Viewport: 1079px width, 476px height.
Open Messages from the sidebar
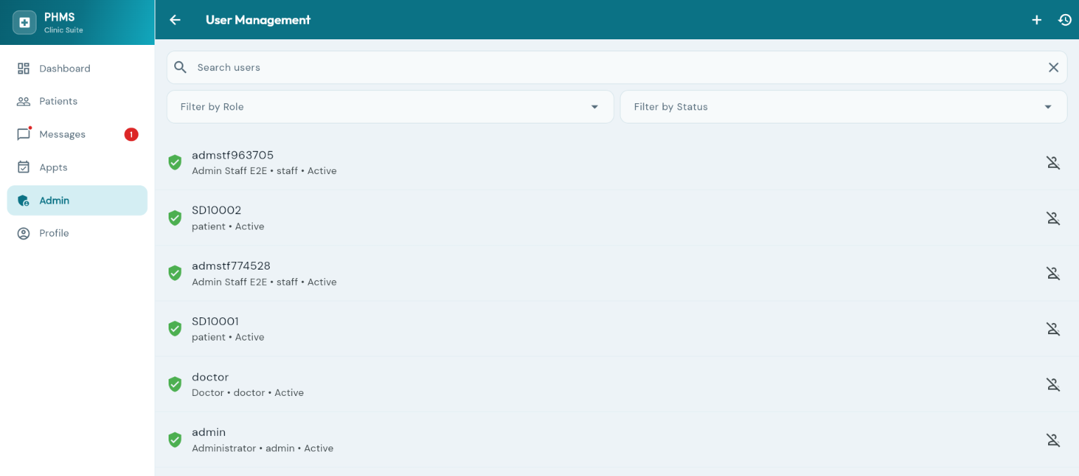pyautogui.click(x=77, y=134)
